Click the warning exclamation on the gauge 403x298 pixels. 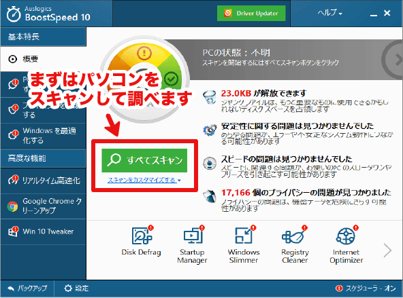pos(144,53)
